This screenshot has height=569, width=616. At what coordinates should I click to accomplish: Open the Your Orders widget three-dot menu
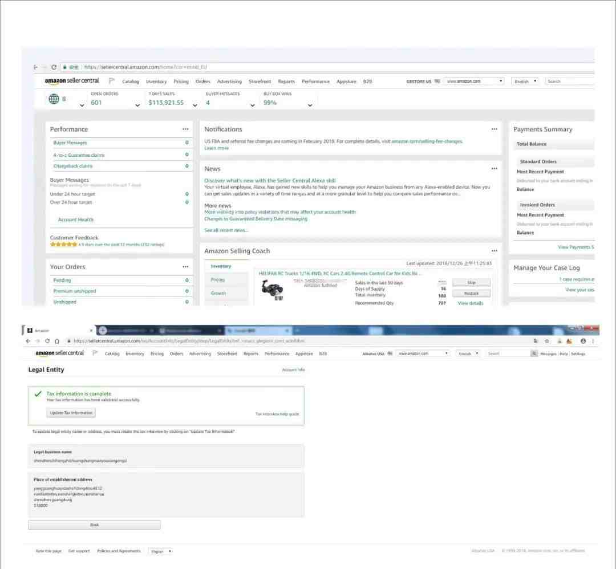tap(185, 267)
